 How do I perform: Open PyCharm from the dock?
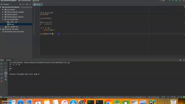coord(152,102)
